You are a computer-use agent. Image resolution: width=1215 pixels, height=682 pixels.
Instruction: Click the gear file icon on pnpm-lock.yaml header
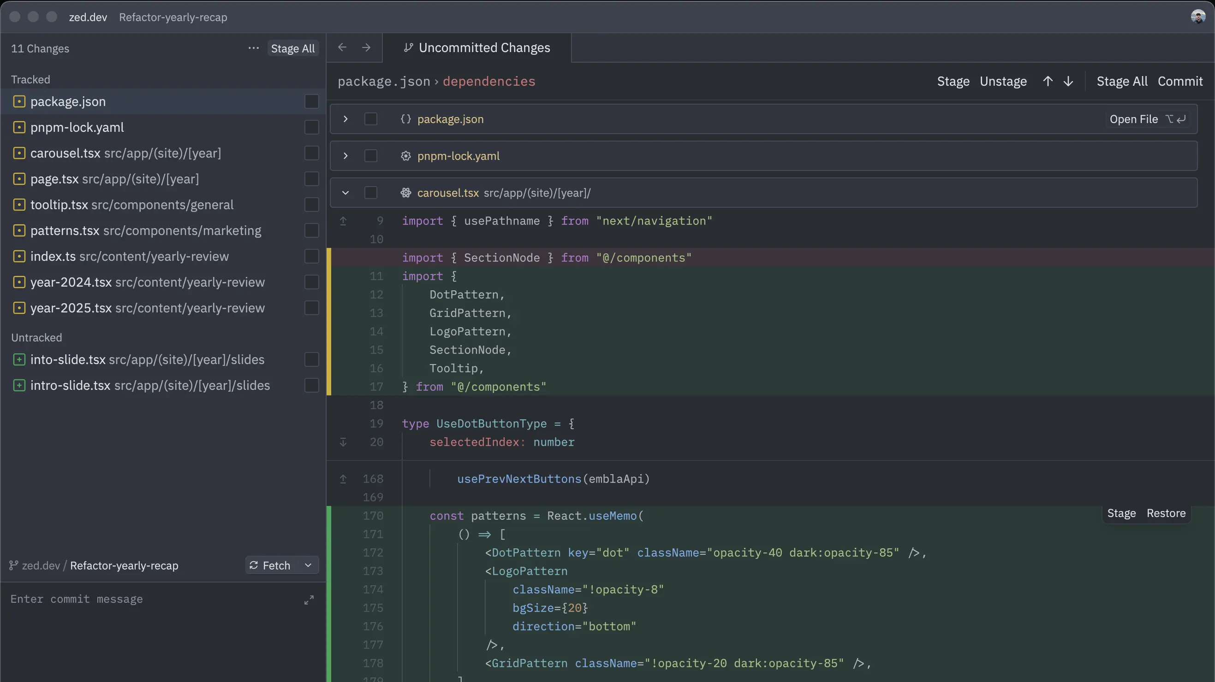click(405, 156)
